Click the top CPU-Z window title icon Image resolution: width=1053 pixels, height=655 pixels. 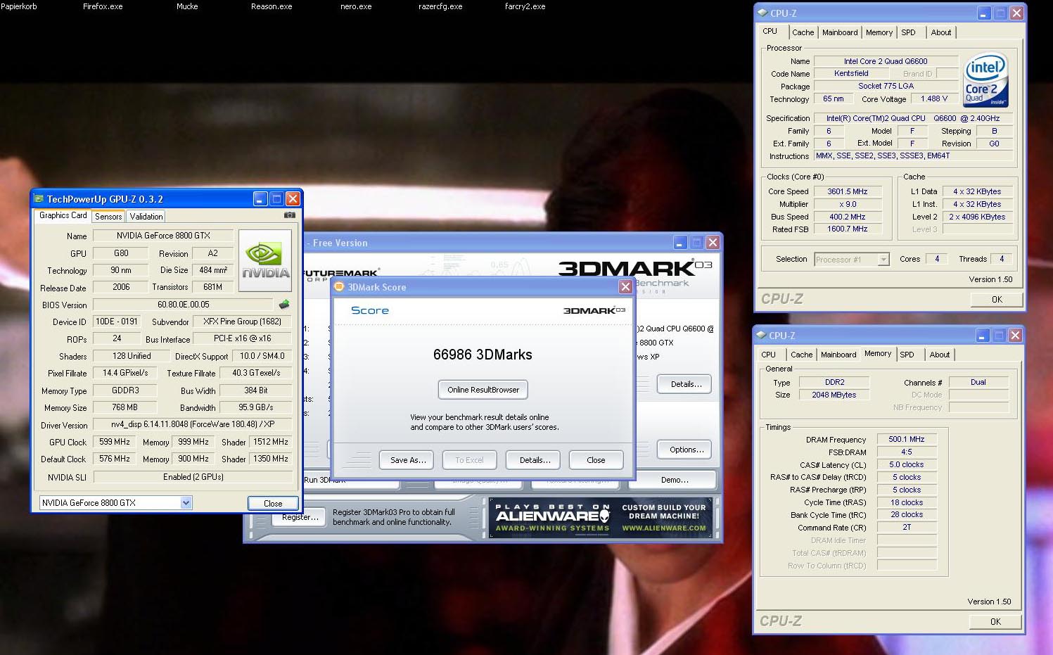[762, 13]
